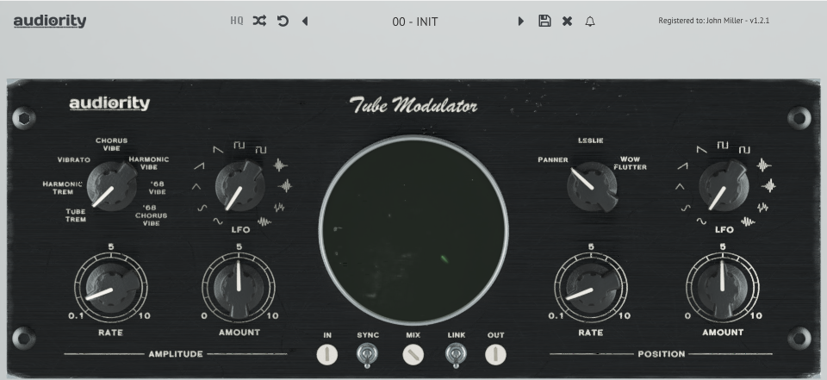Click 'Tube Modulator' title text

(x=413, y=105)
